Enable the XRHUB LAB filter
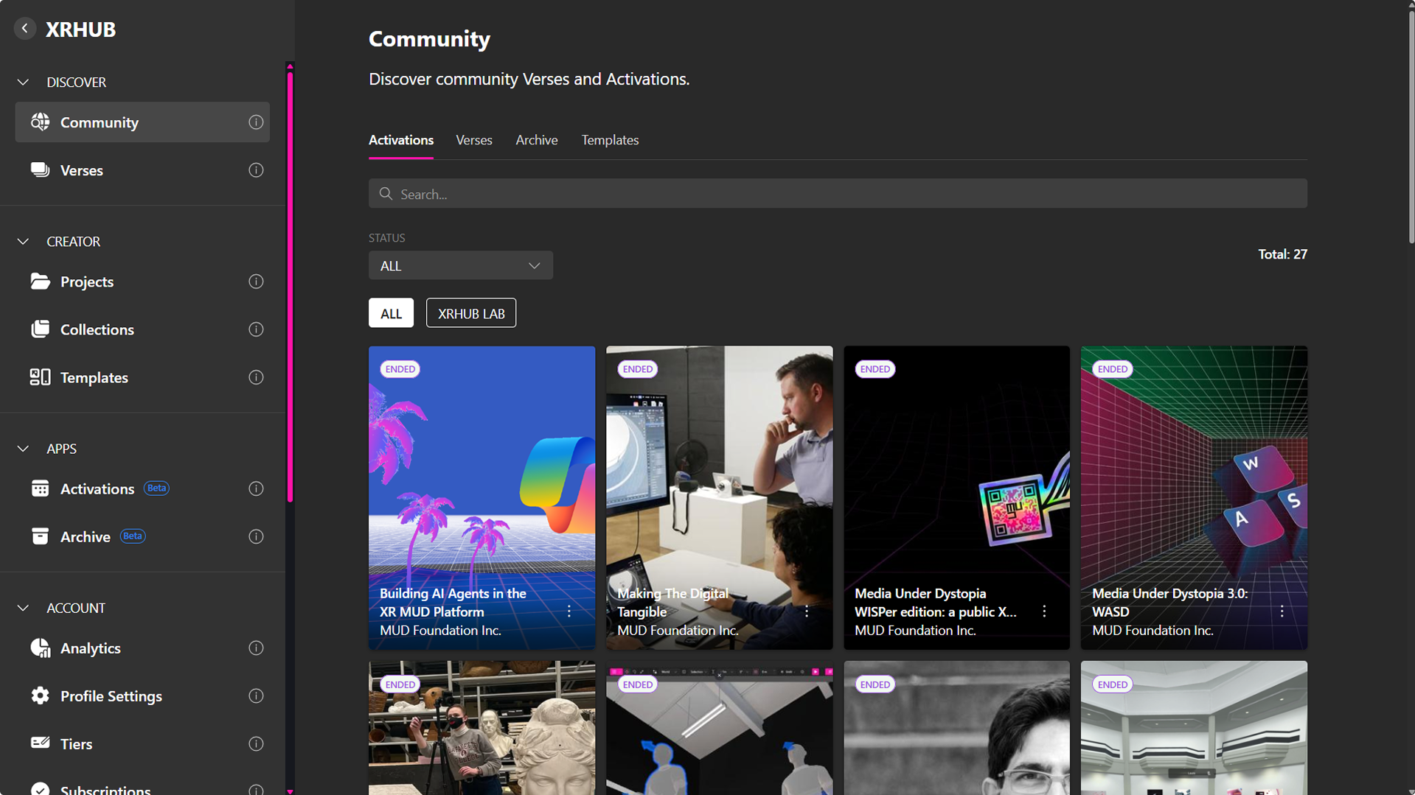The height and width of the screenshot is (795, 1415). pos(470,313)
